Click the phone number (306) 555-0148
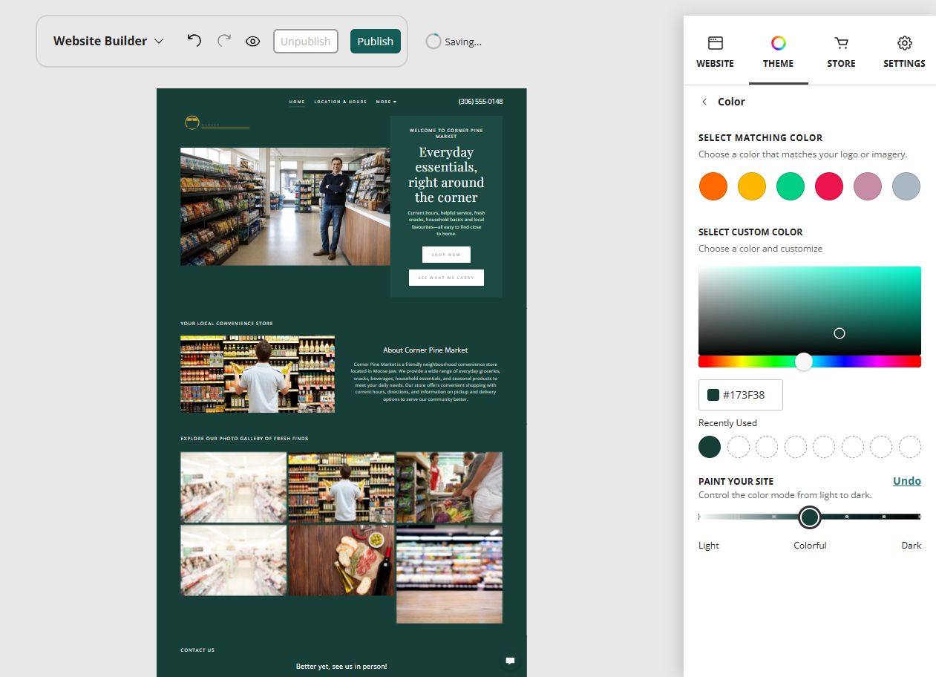Viewport: 936px width, 677px height. (x=480, y=102)
